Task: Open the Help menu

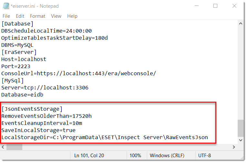Action: tap(72, 16)
